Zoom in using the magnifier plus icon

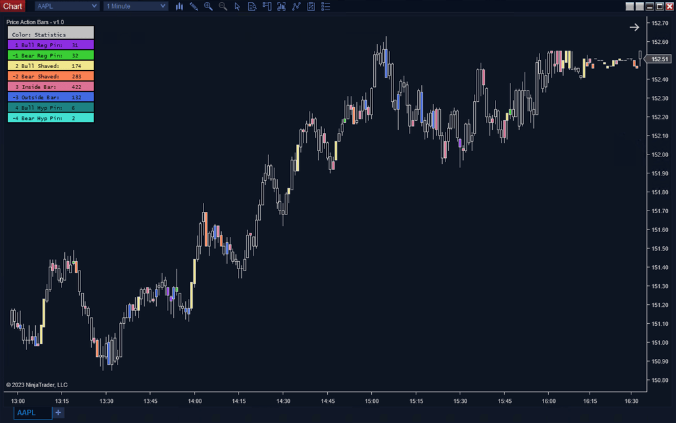(209, 6)
